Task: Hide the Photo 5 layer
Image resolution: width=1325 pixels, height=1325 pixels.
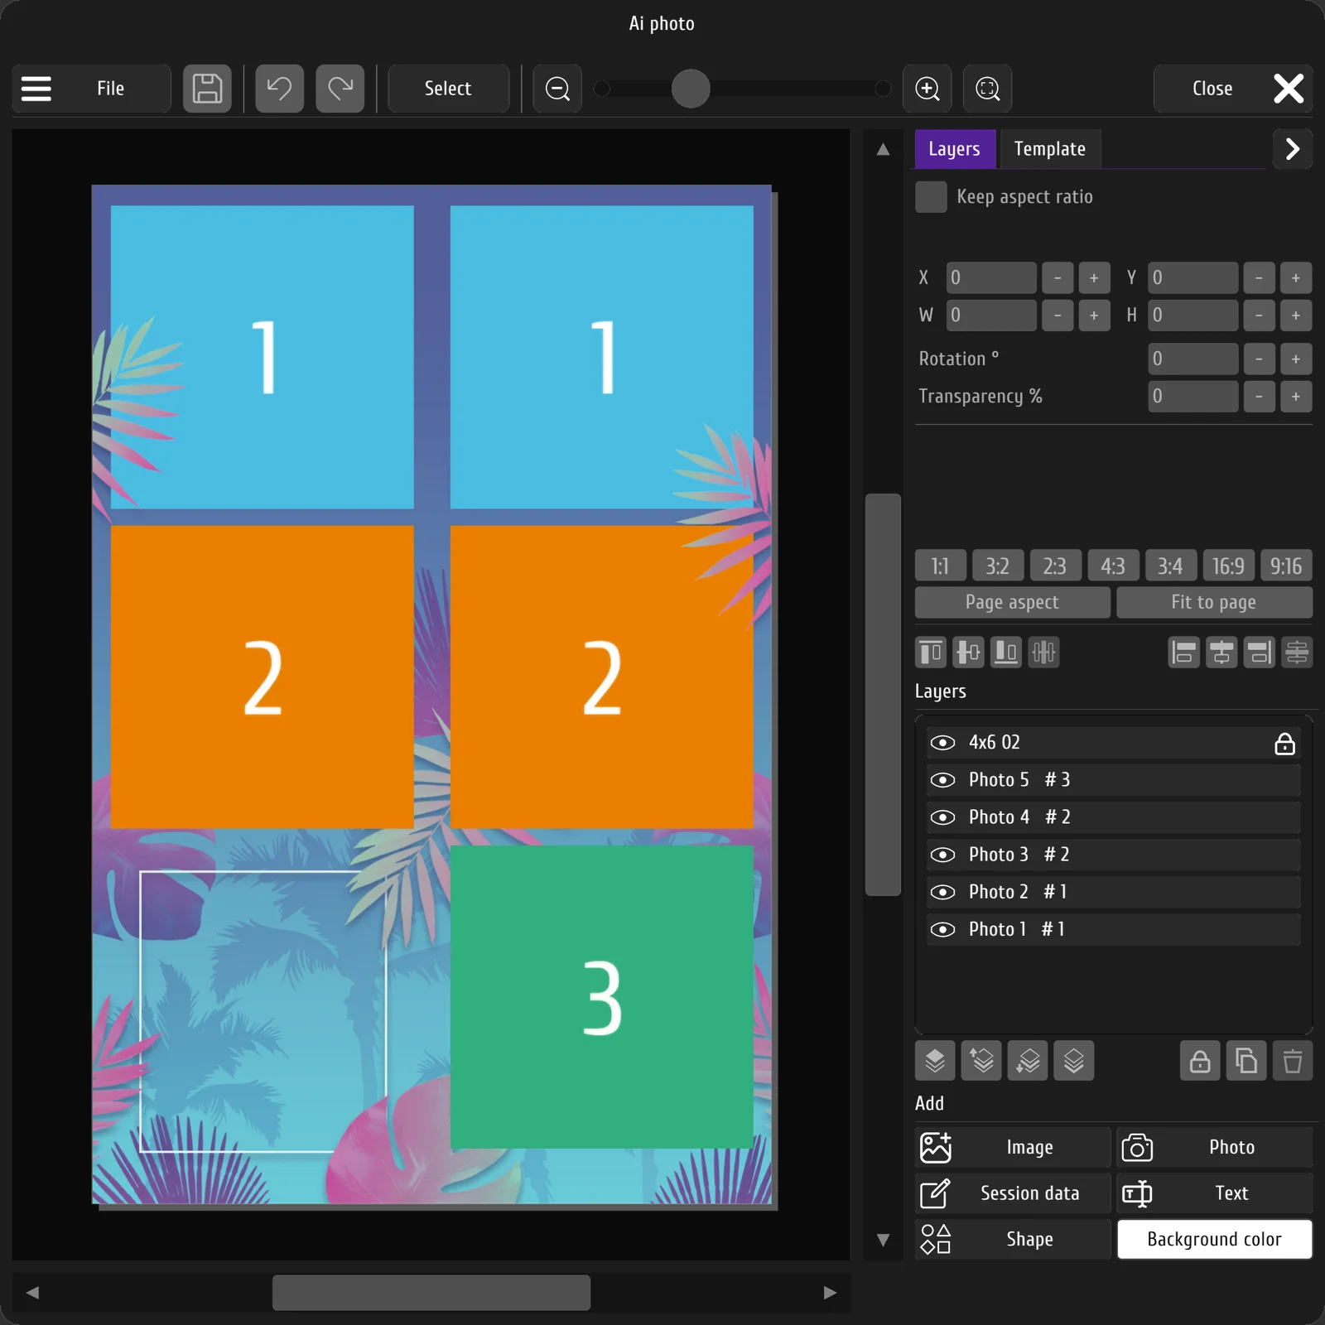Action: pyautogui.click(x=942, y=780)
